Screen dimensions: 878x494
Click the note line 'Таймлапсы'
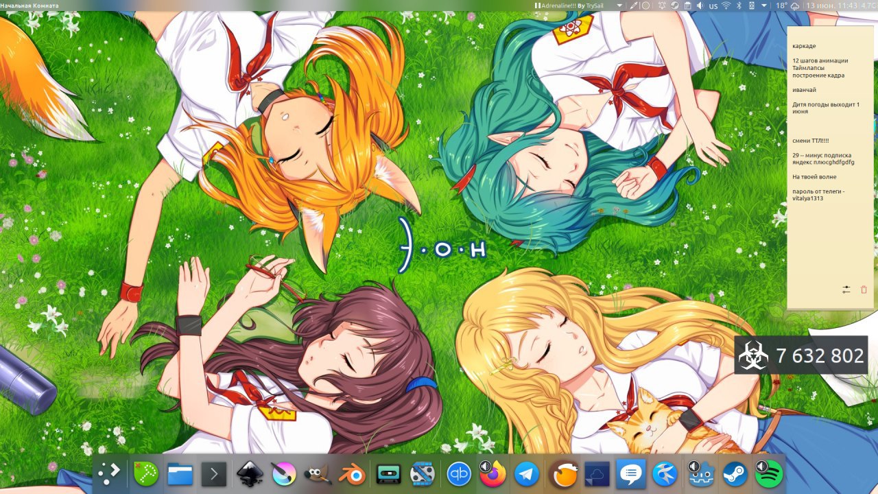coord(808,68)
